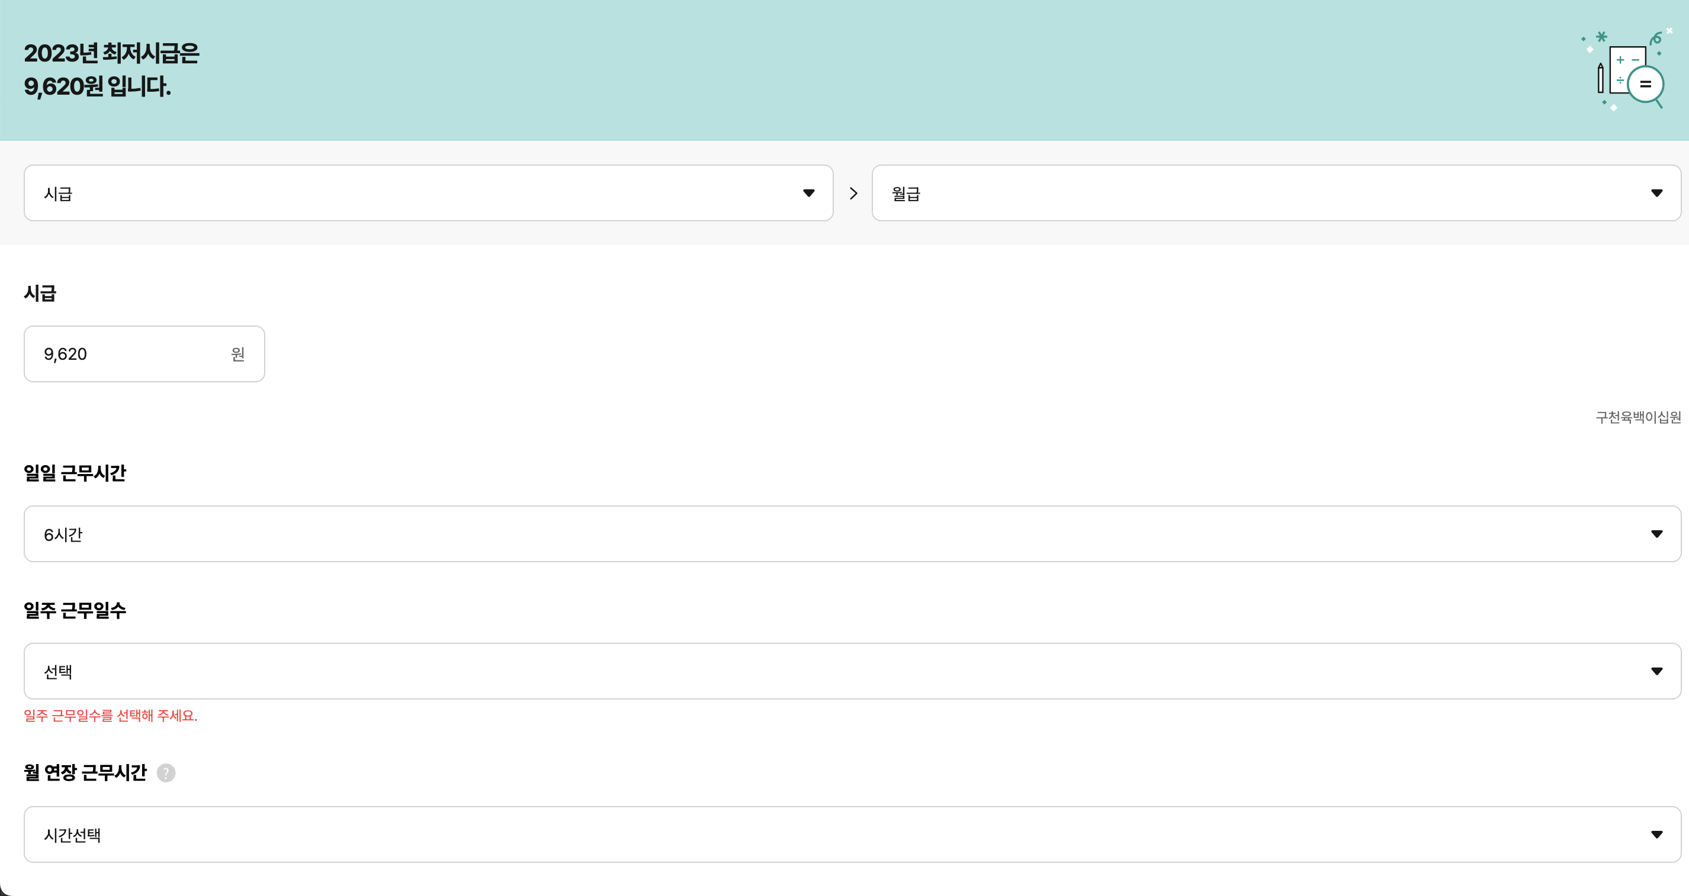Click the calculator illustration in the banner

coord(1629,71)
